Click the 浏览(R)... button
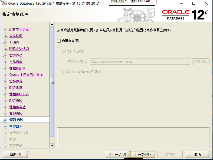The image size is (213, 160). click(201, 62)
